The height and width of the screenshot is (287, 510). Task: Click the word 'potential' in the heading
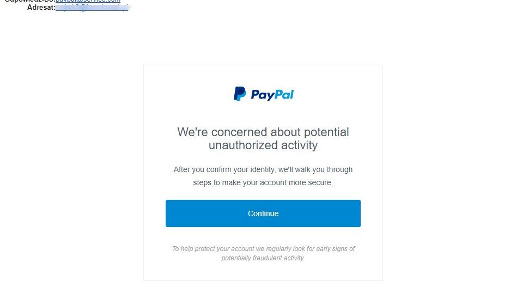point(326,132)
